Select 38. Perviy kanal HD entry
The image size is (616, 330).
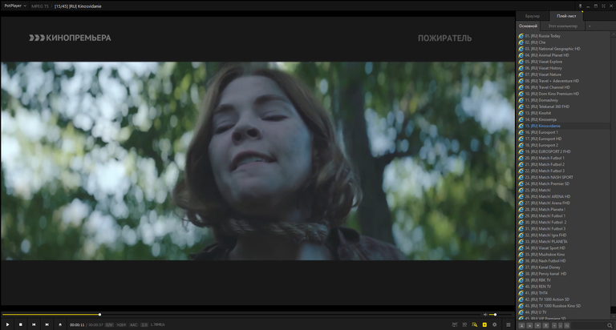click(x=564, y=274)
